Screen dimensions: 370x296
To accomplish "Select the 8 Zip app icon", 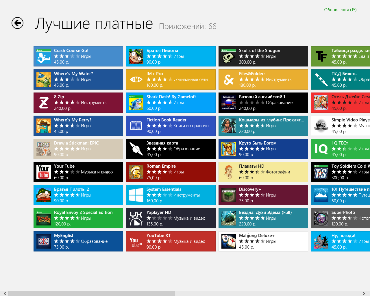I will pos(44,103).
